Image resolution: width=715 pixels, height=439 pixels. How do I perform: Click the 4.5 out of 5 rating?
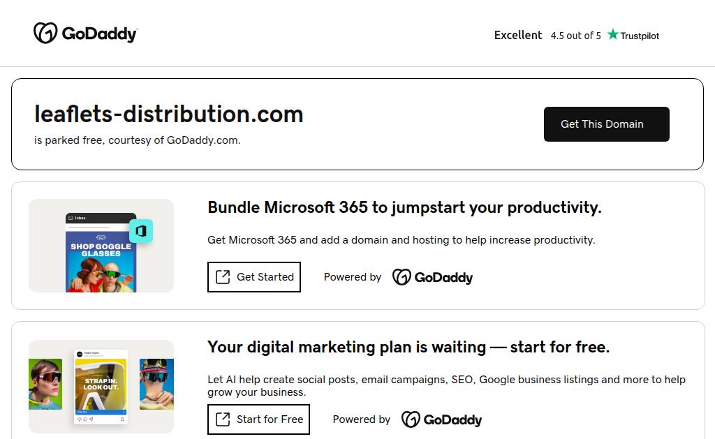(575, 36)
